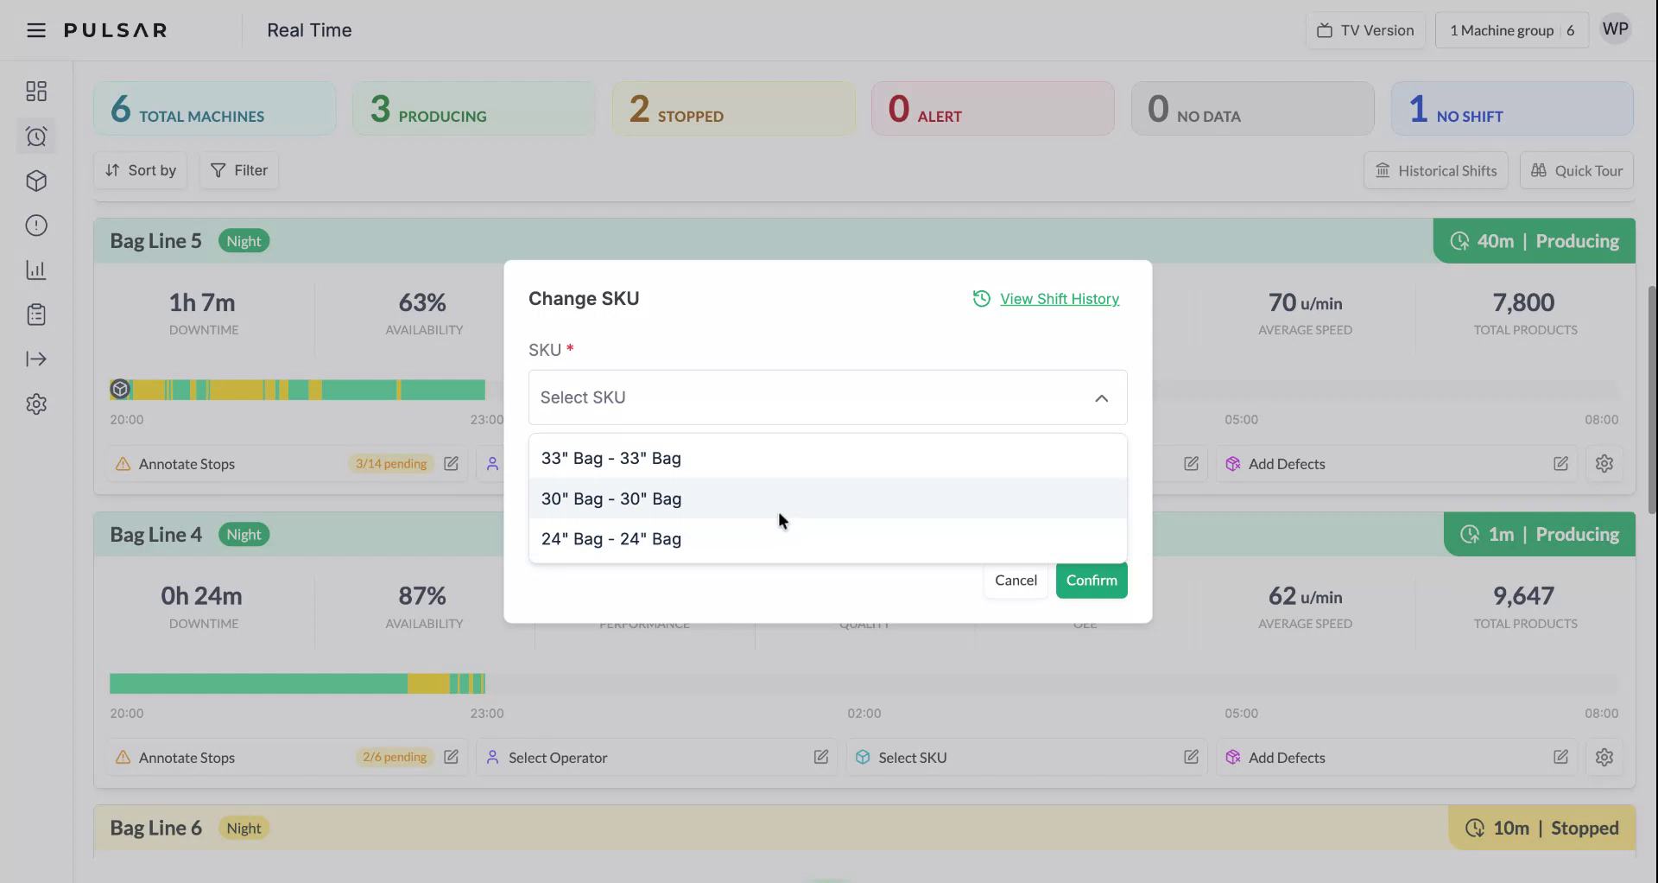Open the hamburger navigation menu

35,29
